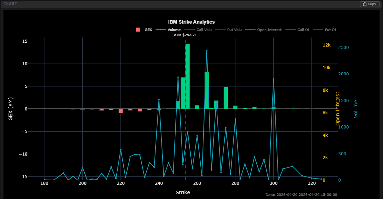Toggle the GEX legend entry
The height and width of the screenshot is (199, 383).
[x=144, y=30]
